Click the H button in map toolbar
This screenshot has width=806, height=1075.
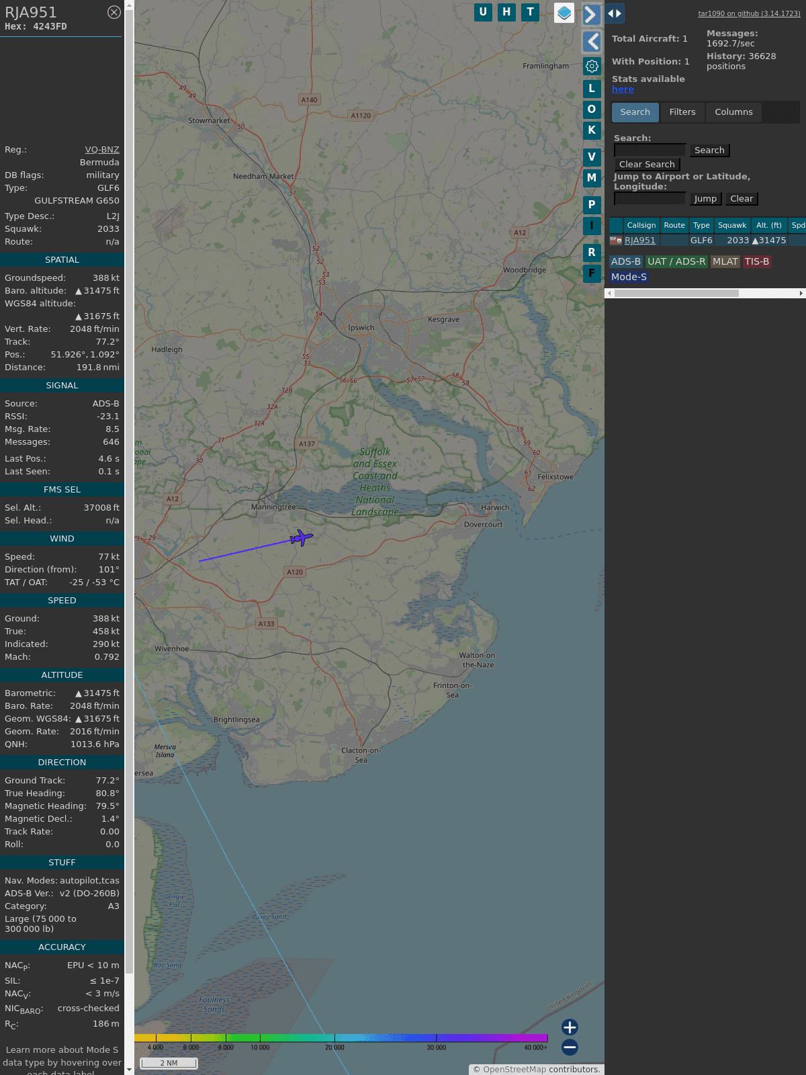click(x=506, y=12)
